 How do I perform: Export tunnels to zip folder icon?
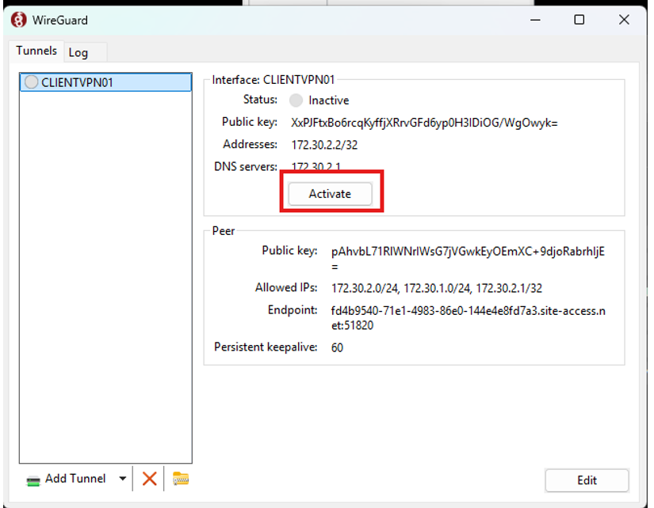click(x=181, y=479)
